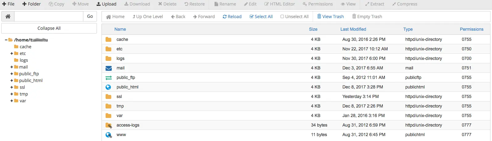This screenshot has height=141, width=492.
Task: Click Unselect All checkbox option
Action: coord(294,17)
